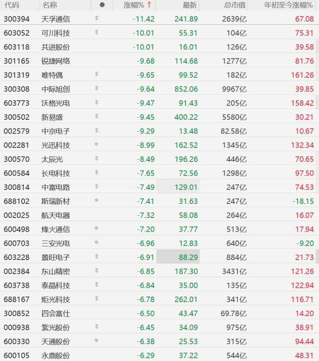Select stock name 新易盛
Image resolution: width=319 pixels, height=361 pixels.
pyautogui.click(x=52, y=117)
